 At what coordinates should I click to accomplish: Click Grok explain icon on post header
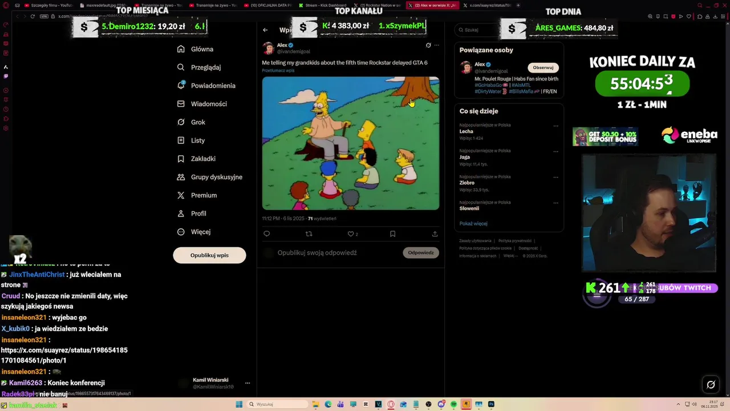tap(428, 45)
